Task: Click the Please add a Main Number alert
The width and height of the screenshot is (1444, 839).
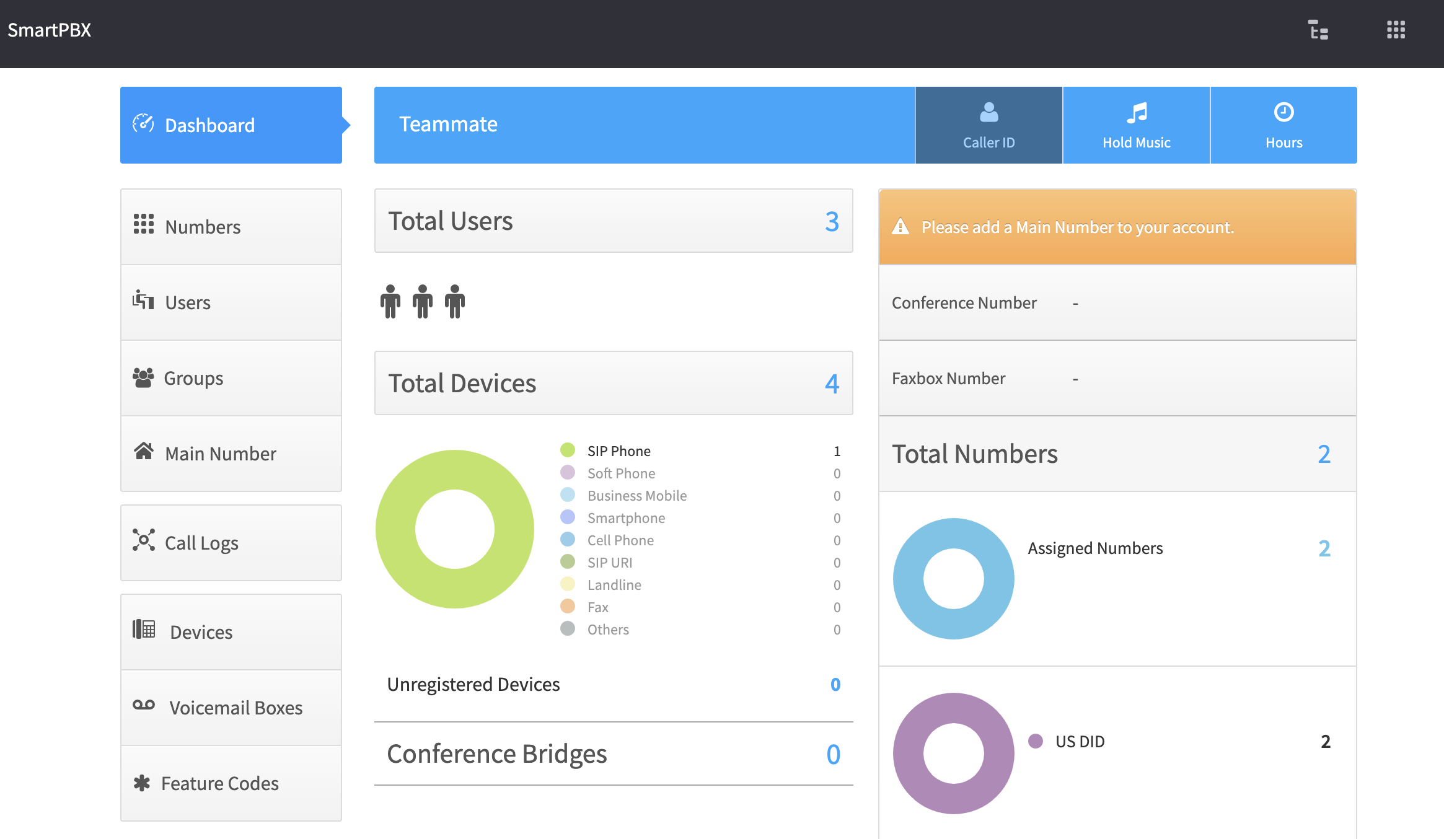Action: (1077, 227)
